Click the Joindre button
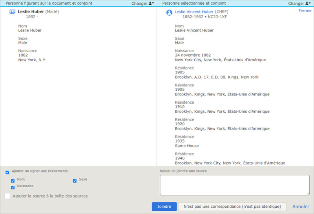 coord(164,207)
